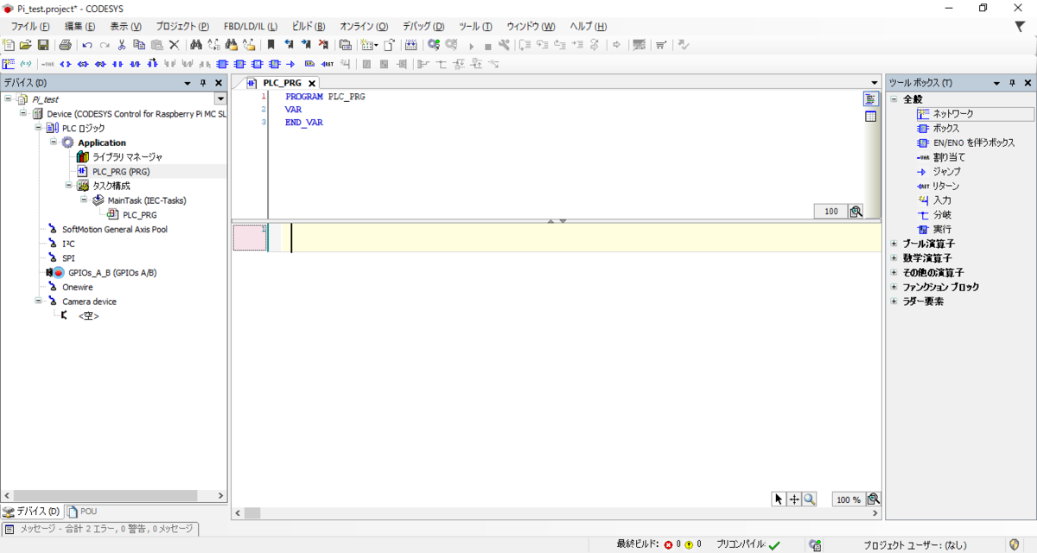Click the RET return icon in FBD toolbar
This screenshot has height=553, width=1037.
(x=328, y=63)
